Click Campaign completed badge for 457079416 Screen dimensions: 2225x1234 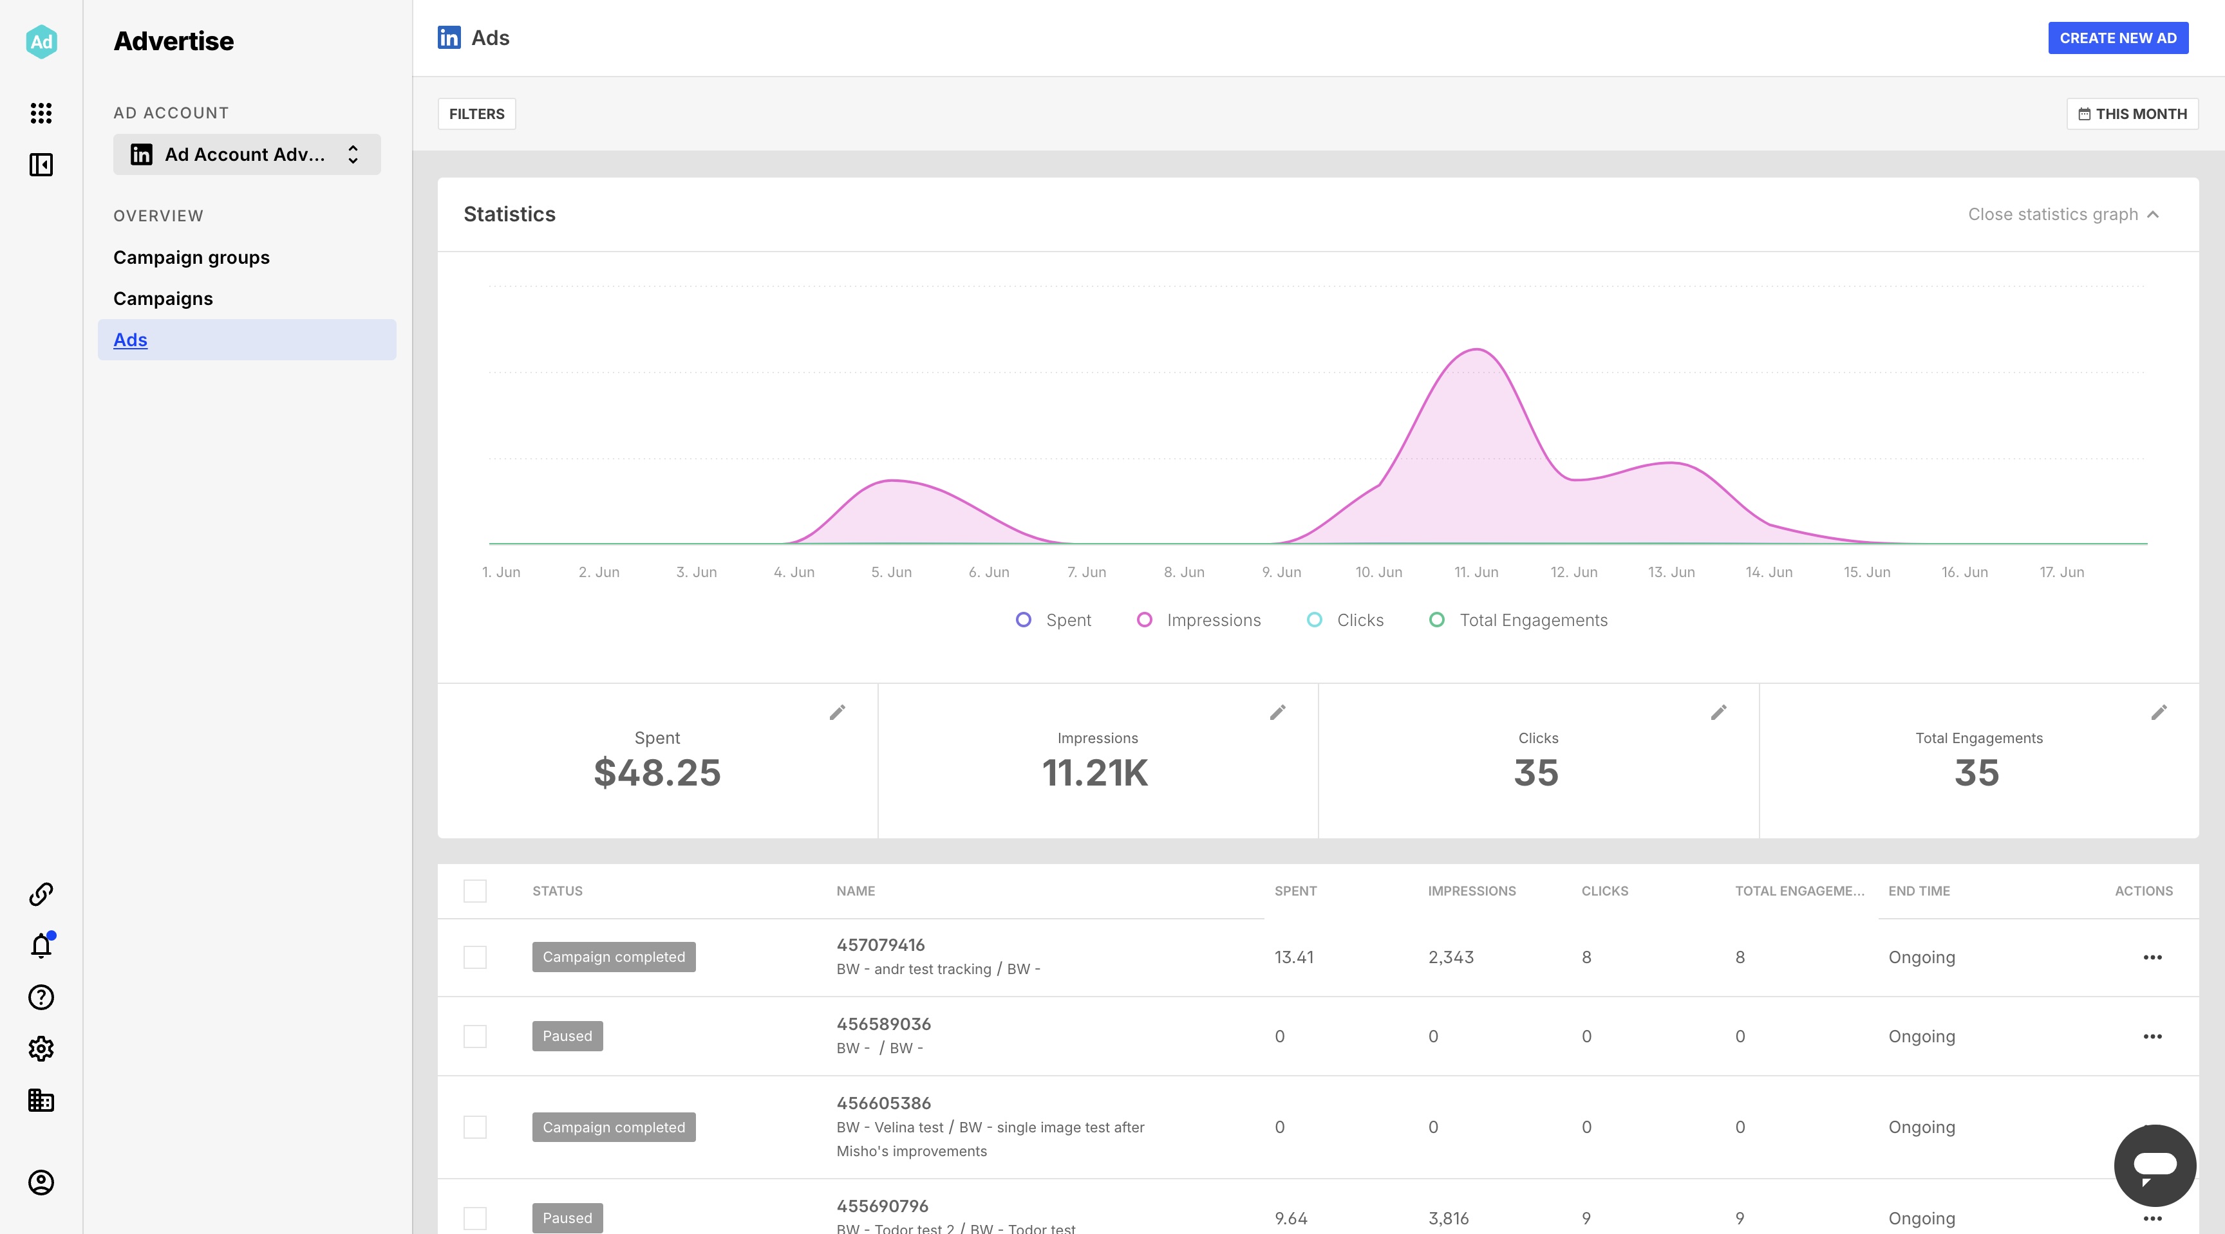pyautogui.click(x=614, y=957)
